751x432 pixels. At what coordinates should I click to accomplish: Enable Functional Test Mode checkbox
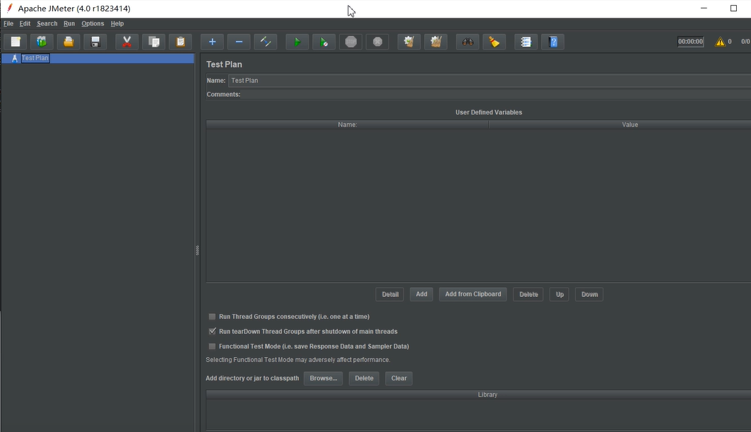212,346
